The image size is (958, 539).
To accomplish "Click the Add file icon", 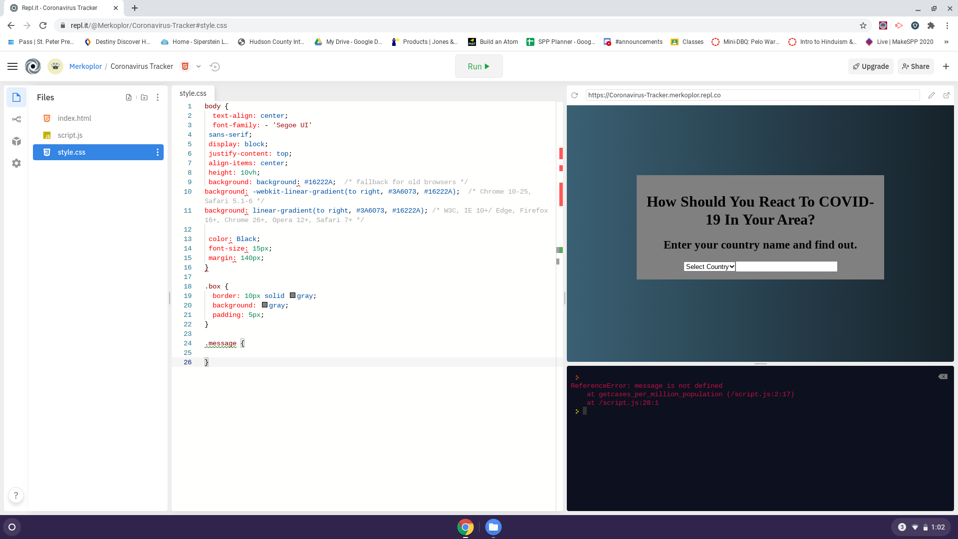I will [129, 97].
